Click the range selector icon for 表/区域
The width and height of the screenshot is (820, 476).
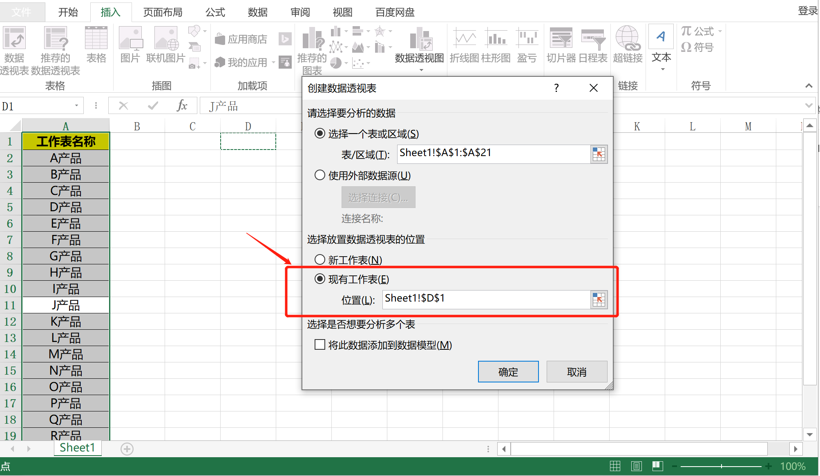pos(599,154)
